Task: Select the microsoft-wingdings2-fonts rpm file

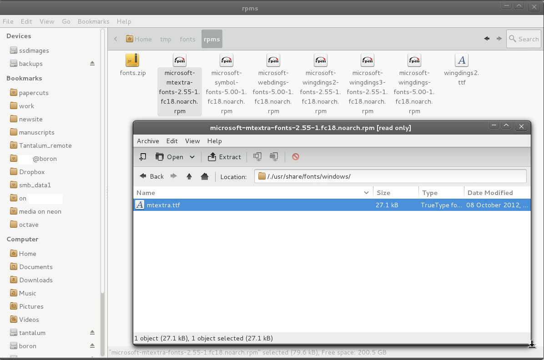Action: tap(321, 84)
